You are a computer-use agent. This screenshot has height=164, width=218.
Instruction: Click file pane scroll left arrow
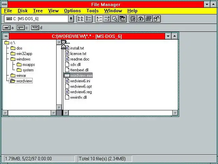coord(66,113)
